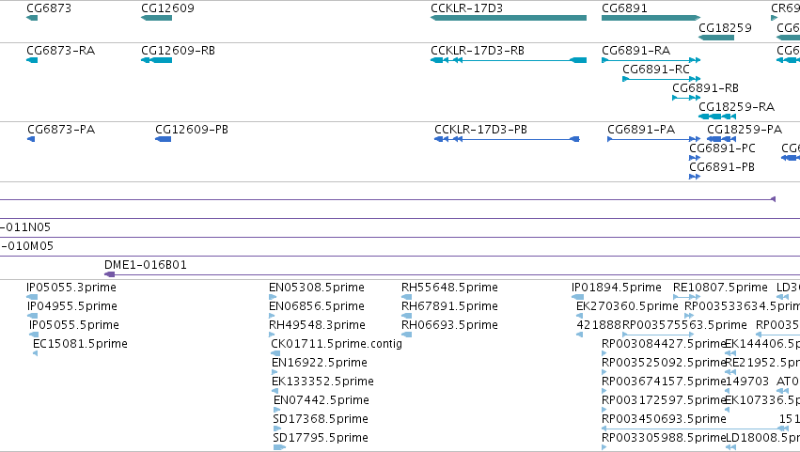Image resolution: width=800 pixels, height=452 pixels.
Task: Open CDS label CCKLR-17D3-PB
Action: tap(480, 130)
